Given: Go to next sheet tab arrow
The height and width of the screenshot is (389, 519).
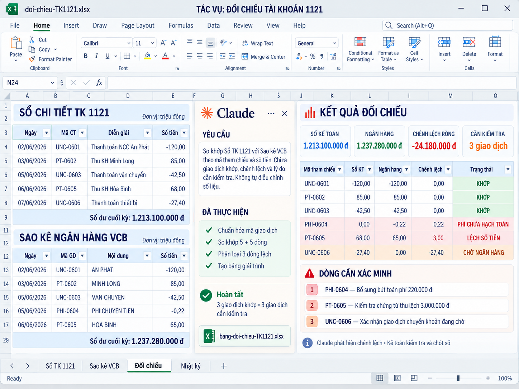Looking at the screenshot, I should (x=28, y=366).
